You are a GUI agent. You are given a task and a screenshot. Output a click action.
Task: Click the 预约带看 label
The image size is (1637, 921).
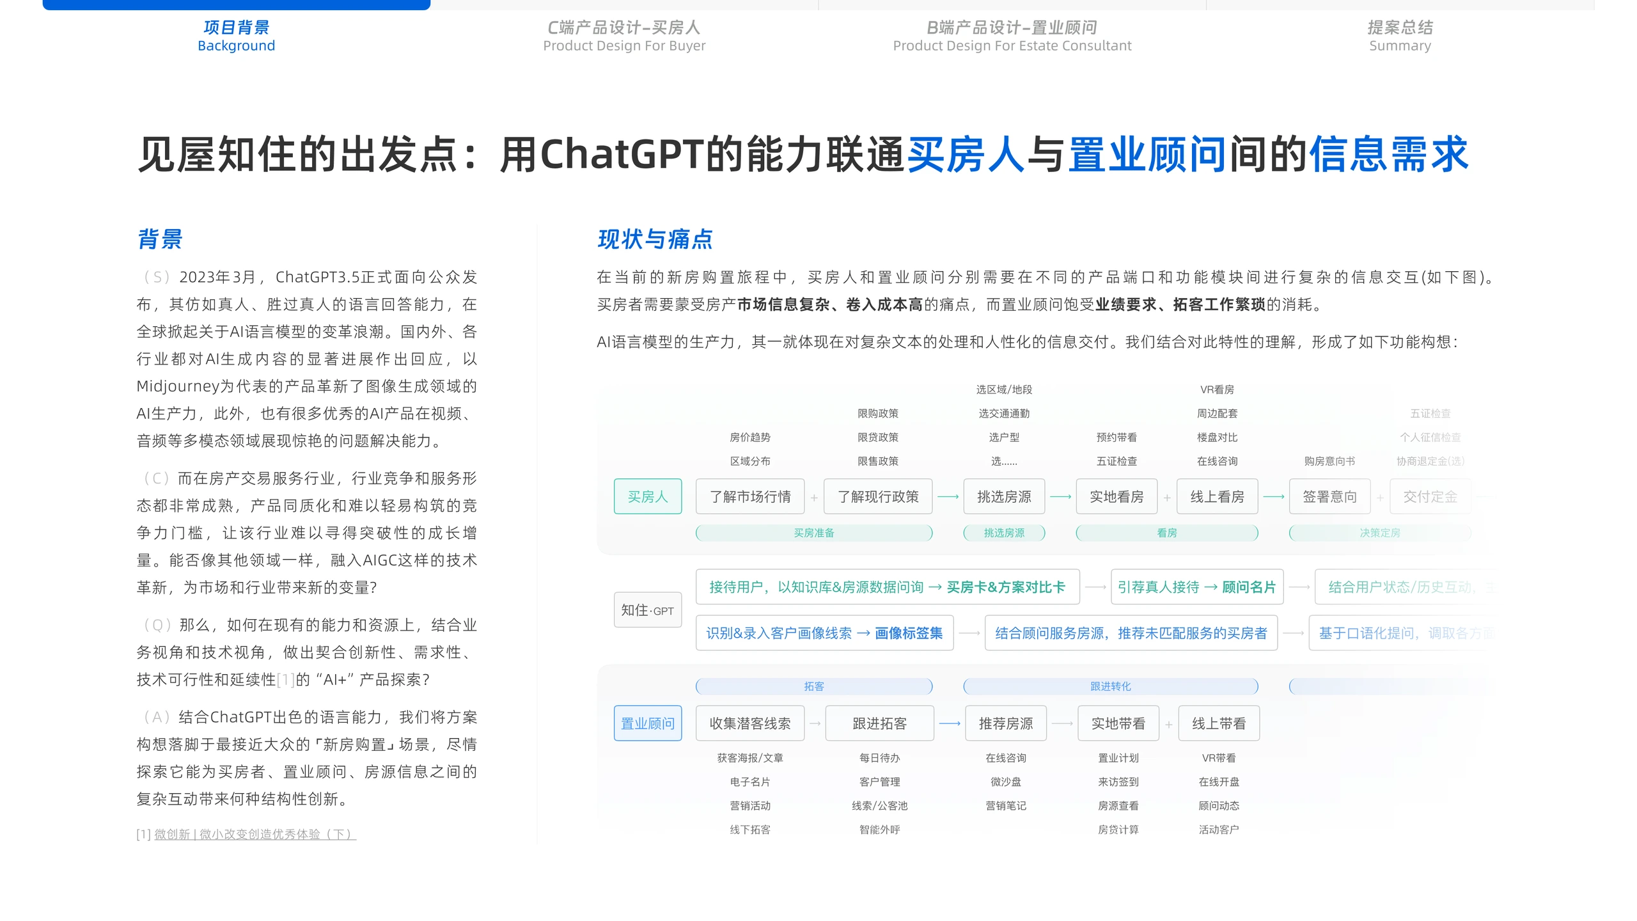tap(1116, 437)
